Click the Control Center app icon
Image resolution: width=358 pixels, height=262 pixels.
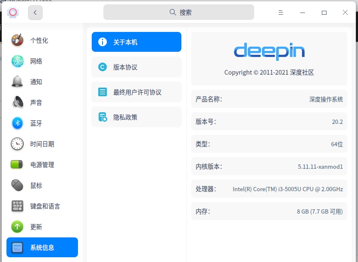point(12,13)
